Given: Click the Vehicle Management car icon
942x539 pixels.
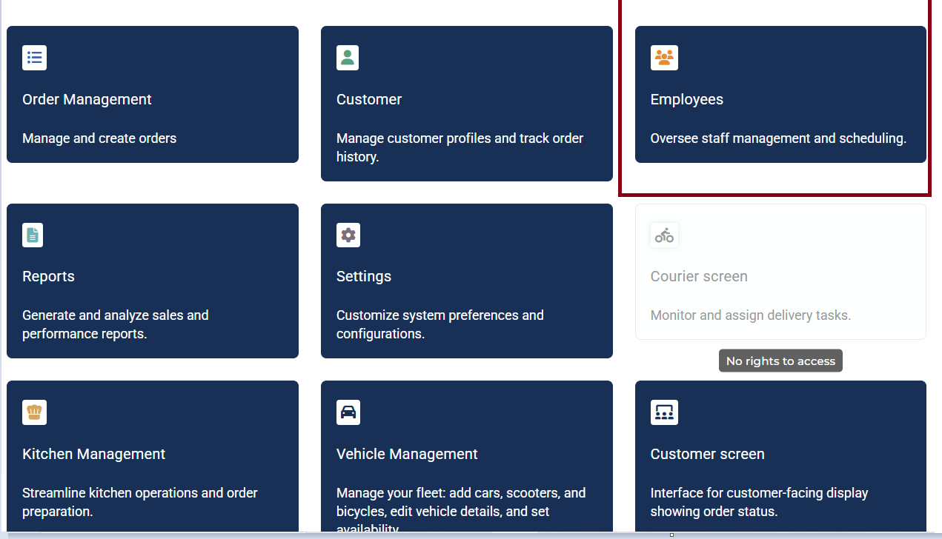Looking at the screenshot, I should tap(348, 412).
